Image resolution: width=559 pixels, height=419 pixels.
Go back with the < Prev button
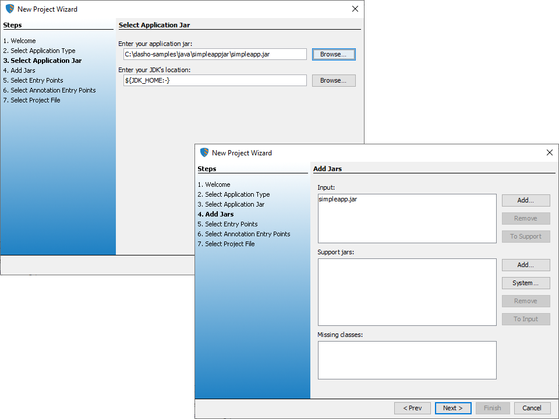click(412, 408)
